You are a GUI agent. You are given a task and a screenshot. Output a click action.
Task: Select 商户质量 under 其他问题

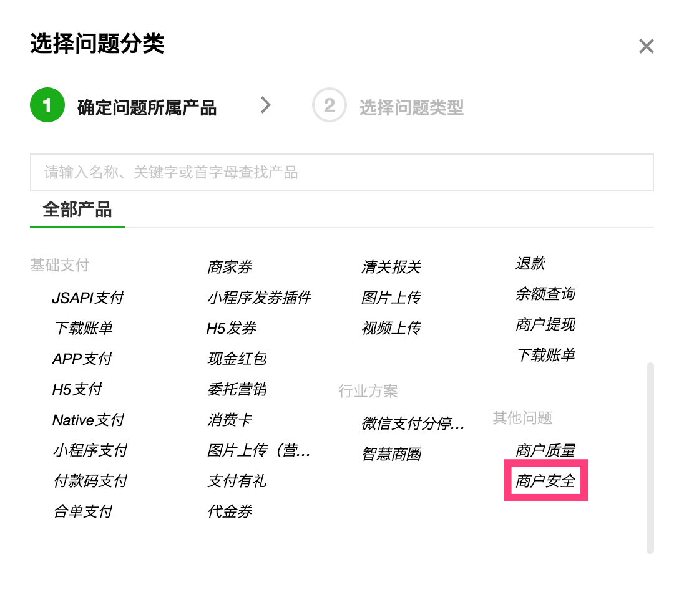[545, 450]
